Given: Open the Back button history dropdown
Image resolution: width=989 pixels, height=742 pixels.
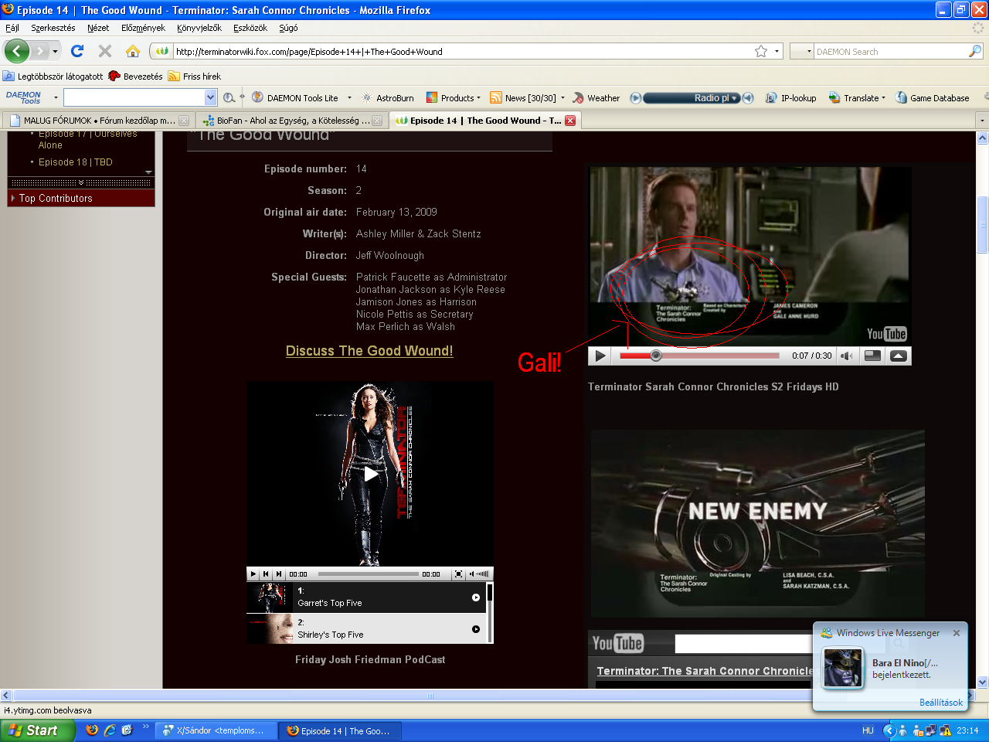Looking at the screenshot, I should coord(55,52).
